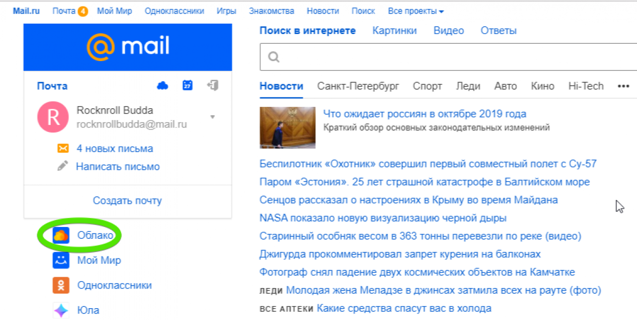Select the Hi-Tech news tab
637x320 pixels.
click(585, 86)
